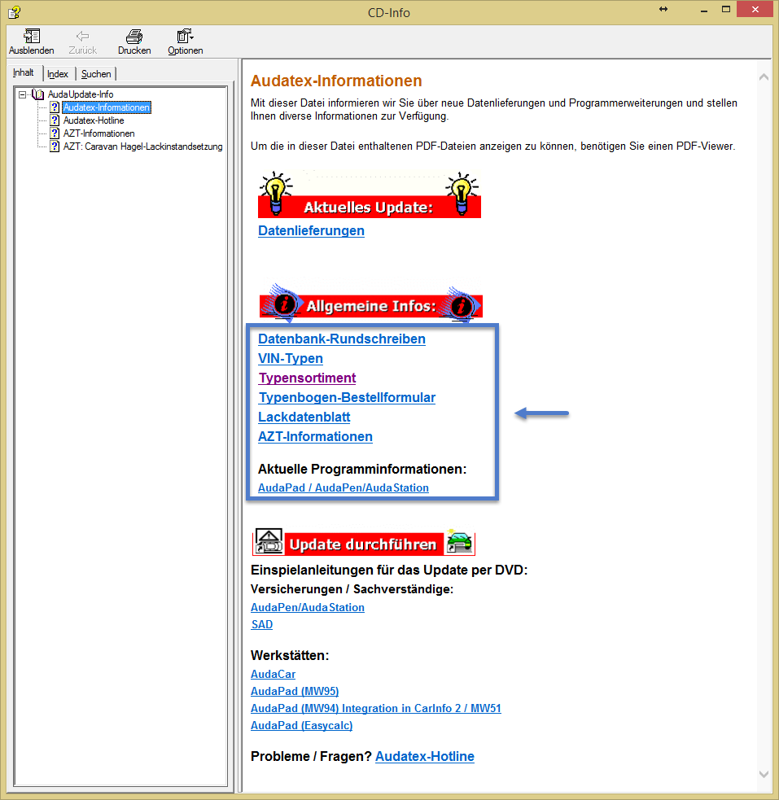Switch to the Index tab
Screen dimensions: 779x800
(x=58, y=74)
